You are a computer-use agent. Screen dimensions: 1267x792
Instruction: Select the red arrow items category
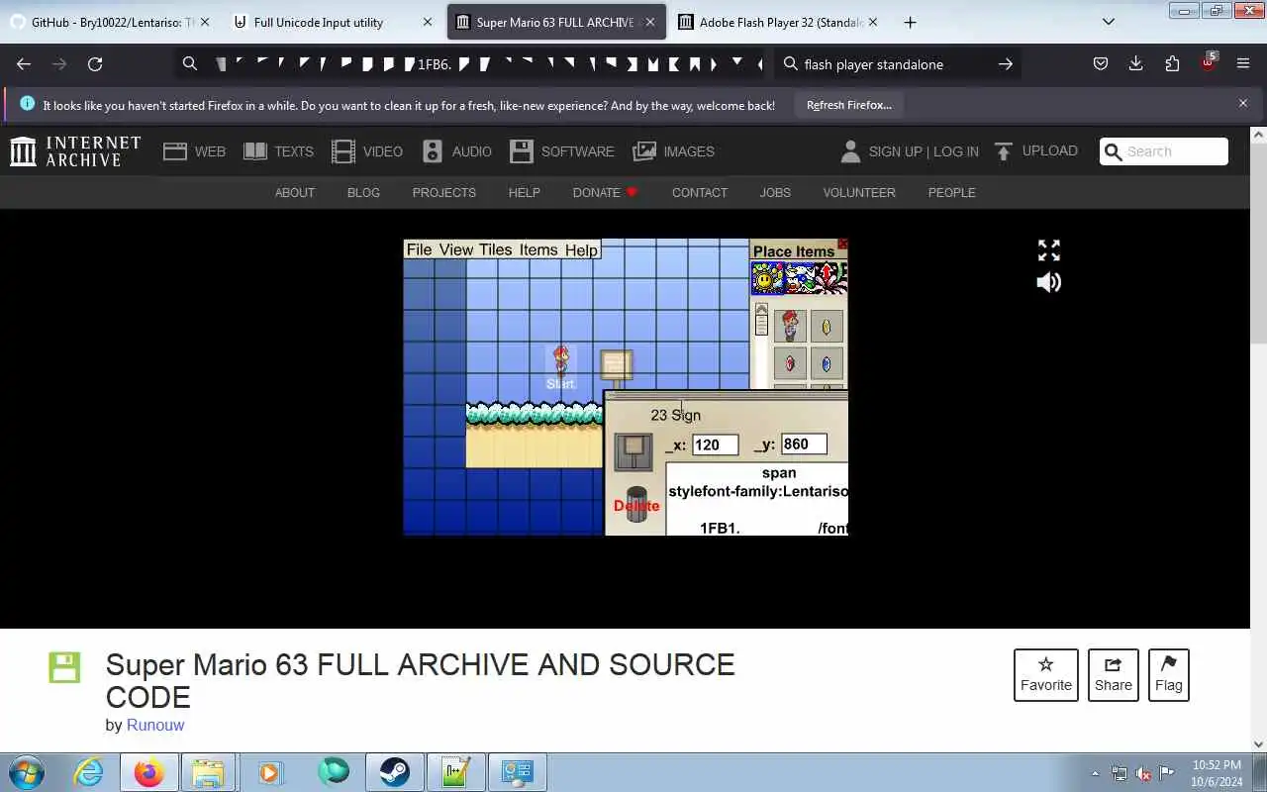point(831,278)
